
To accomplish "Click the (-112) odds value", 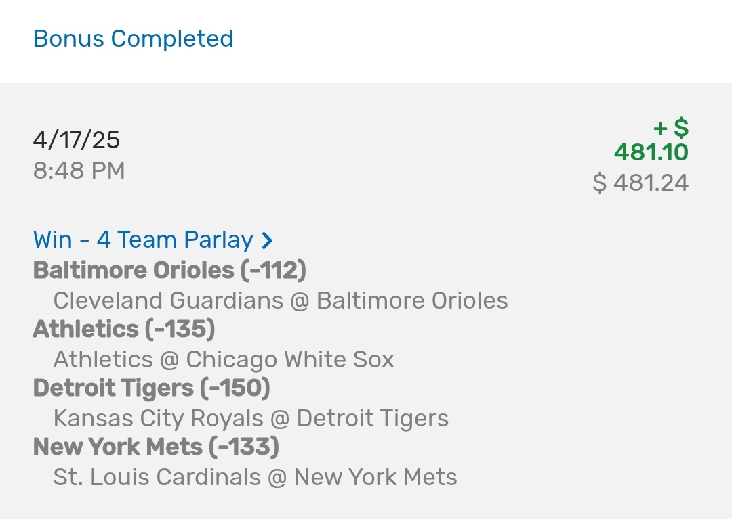I will [x=273, y=270].
